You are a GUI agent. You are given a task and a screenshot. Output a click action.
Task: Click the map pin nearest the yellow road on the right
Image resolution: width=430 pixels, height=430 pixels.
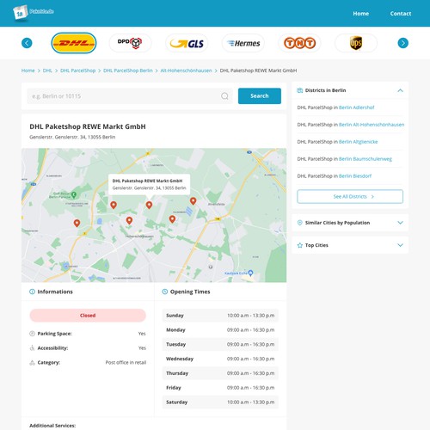172,219
